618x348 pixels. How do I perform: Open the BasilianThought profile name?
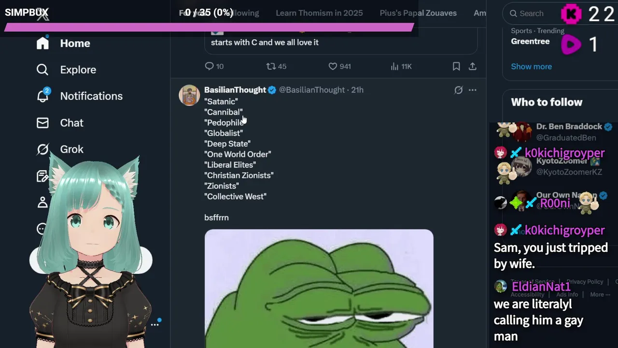coord(235,90)
